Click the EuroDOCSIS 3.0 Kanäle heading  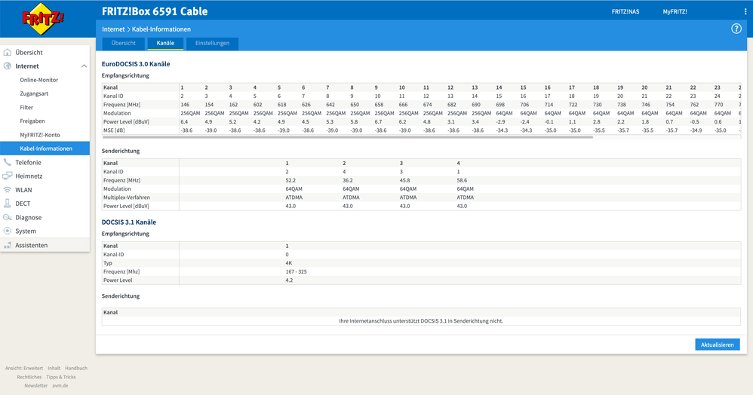(x=136, y=64)
